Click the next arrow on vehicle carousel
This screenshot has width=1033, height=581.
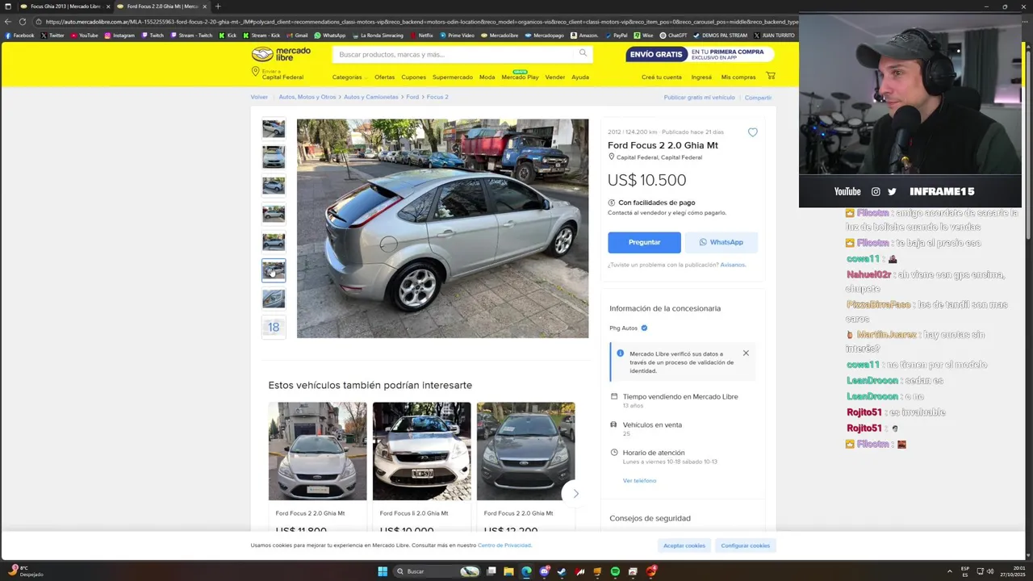tap(575, 493)
